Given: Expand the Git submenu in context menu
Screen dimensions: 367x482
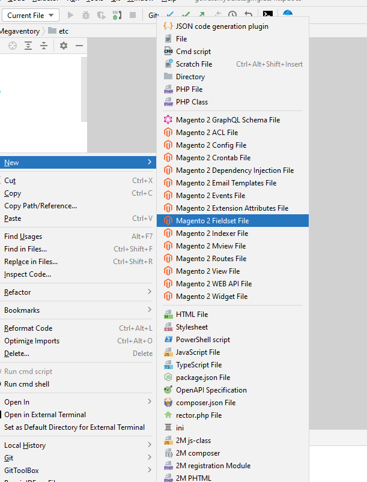Looking at the screenshot, I should point(78,458).
